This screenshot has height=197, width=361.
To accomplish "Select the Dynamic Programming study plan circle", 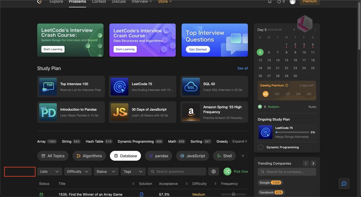I will (x=261, y=147).
